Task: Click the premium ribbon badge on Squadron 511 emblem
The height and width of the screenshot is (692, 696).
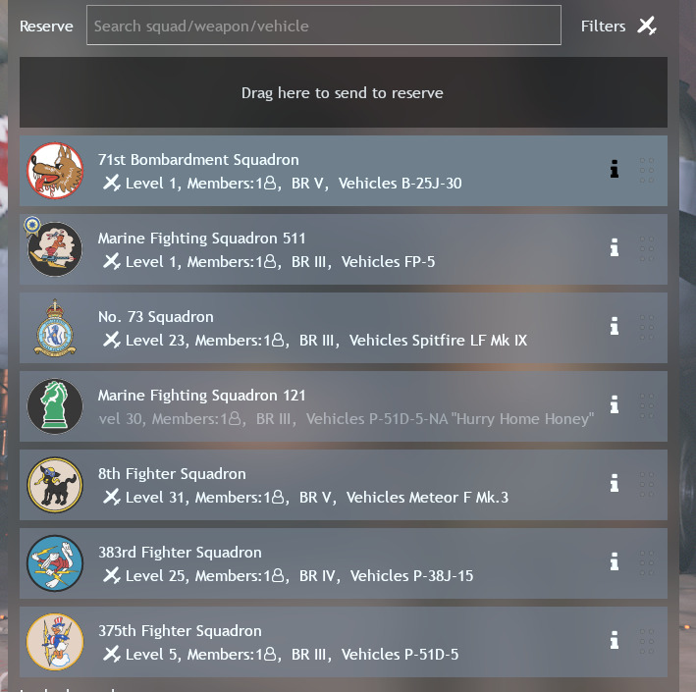Action: (32, 226)
